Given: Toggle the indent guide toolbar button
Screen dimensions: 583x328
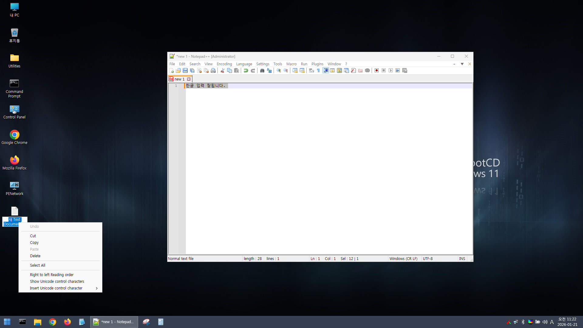Looking at the screenshot, I should pos(326,70).
